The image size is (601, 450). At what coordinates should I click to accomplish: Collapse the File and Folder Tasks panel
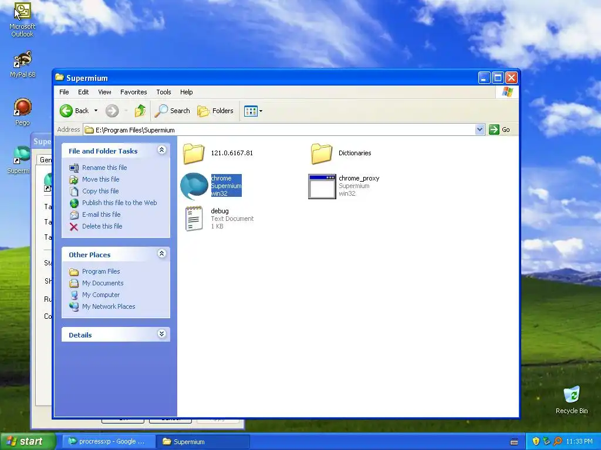click(162, 150)
